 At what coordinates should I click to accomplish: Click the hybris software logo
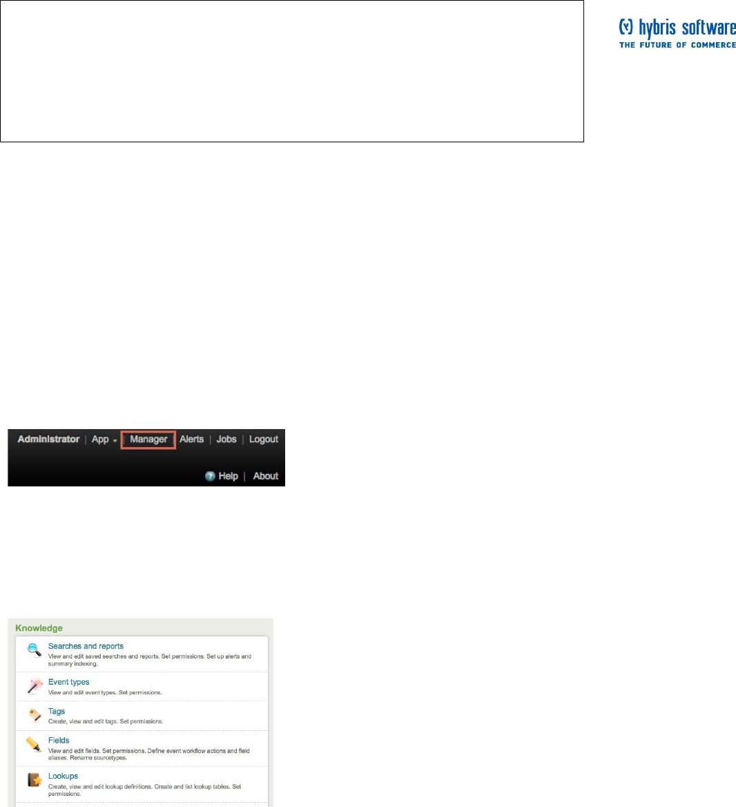coord(677,34)
